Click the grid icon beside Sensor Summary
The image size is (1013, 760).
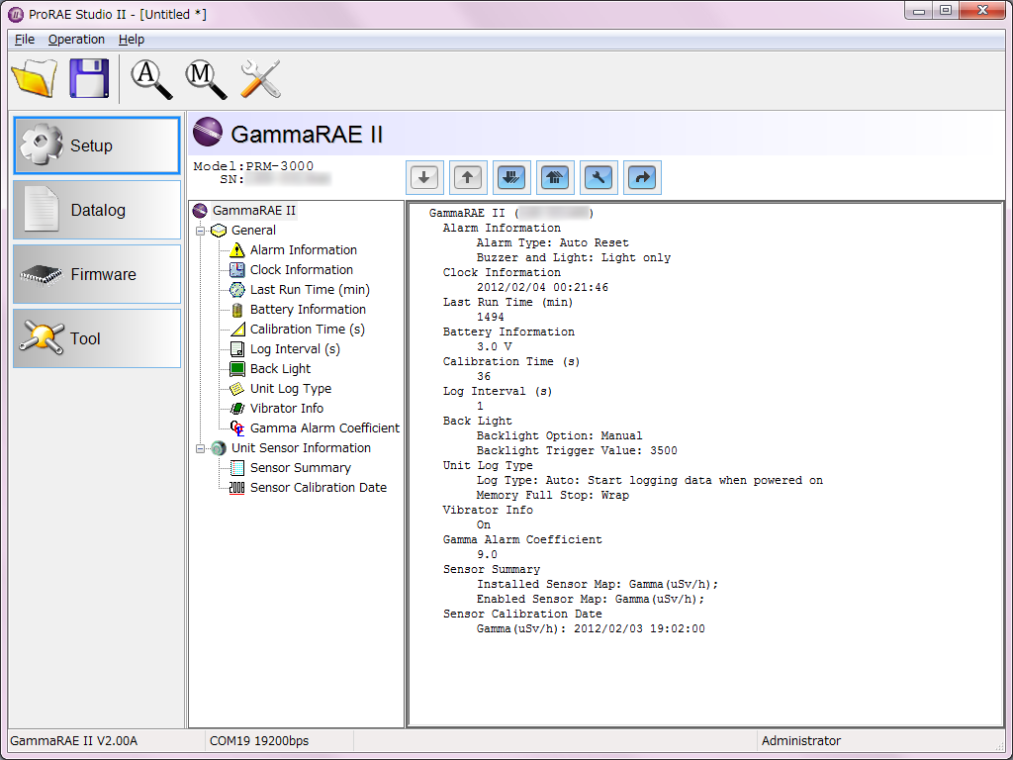[x=237, y=468]
